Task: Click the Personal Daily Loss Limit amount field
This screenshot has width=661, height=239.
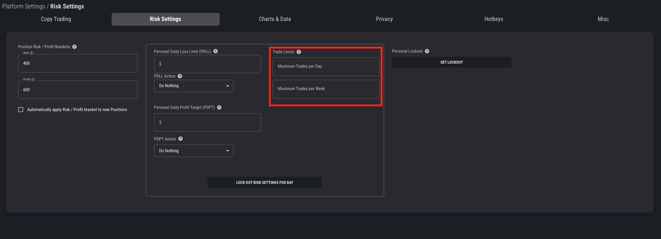Action: 207,64
